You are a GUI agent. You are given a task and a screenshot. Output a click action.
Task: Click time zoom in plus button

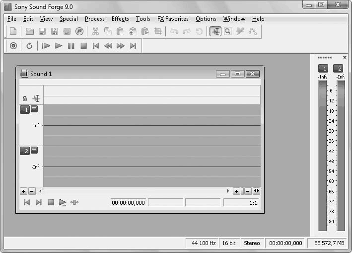click(x=236, y=191)
